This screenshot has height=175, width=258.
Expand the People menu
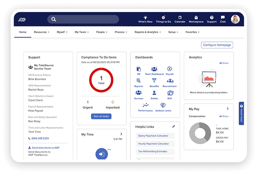[102, 32]
